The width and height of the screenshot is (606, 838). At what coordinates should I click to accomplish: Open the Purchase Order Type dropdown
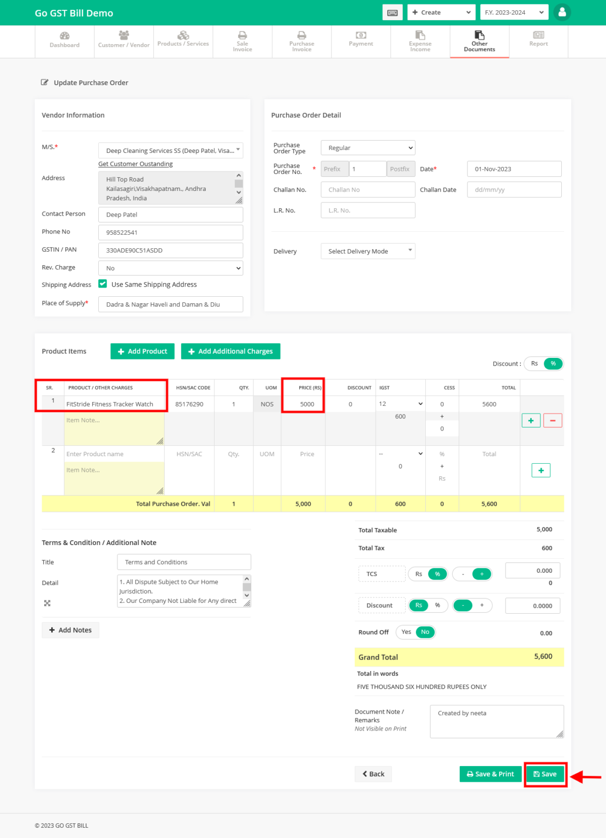pos(367,147)
